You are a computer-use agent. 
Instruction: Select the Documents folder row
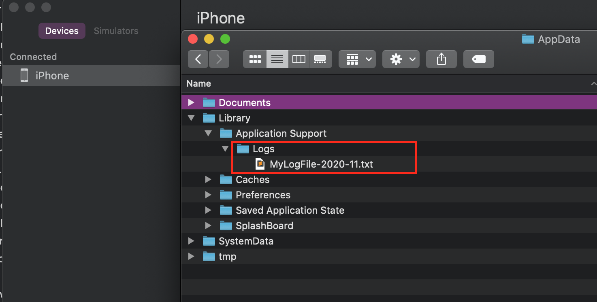389,102
